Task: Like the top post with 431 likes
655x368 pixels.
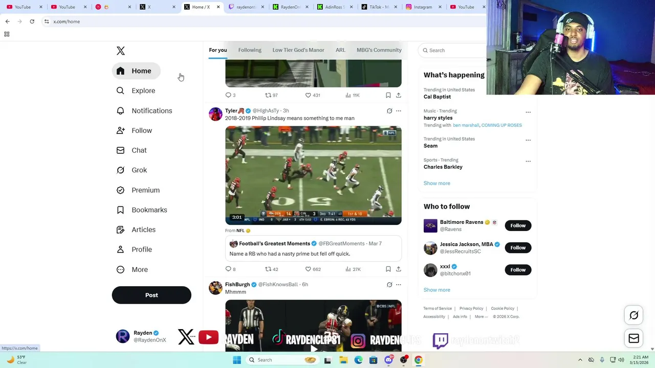Action: coord(313,95)
